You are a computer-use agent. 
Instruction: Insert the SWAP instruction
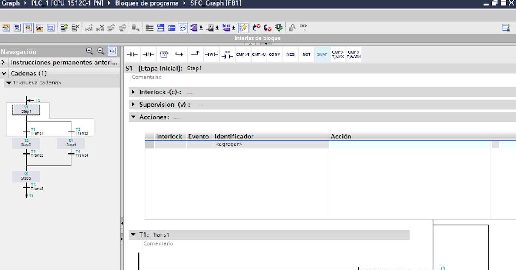(x=322, y=54)
